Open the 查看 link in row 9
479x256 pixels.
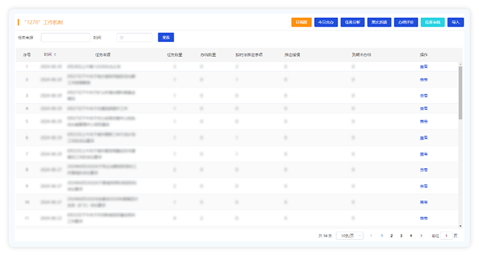pyautogui.click(x=424, y=186)
